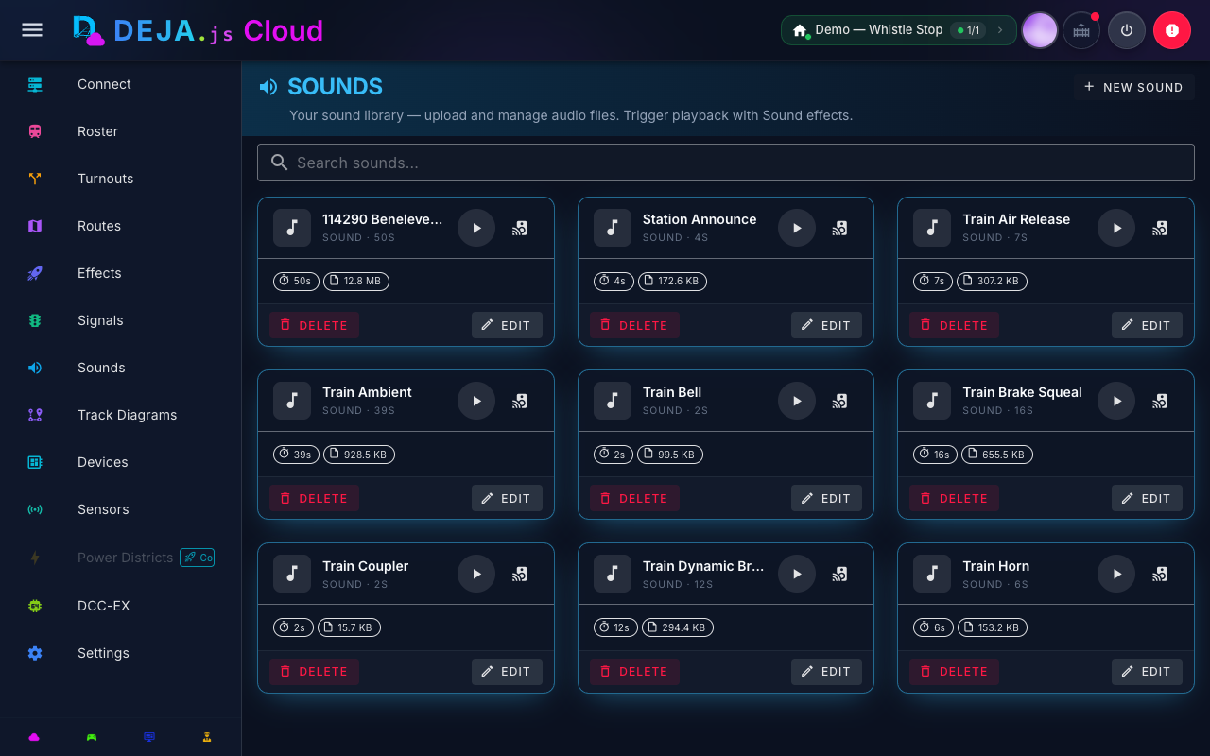The width and height of the screenshot is (1210, 756).
Task: Click the red emergency stop button
Action: pyautogui.click(x=1172, y=30)
